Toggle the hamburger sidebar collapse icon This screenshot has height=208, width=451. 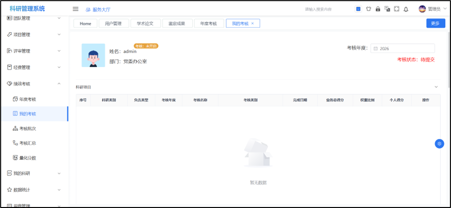point(75,9)
